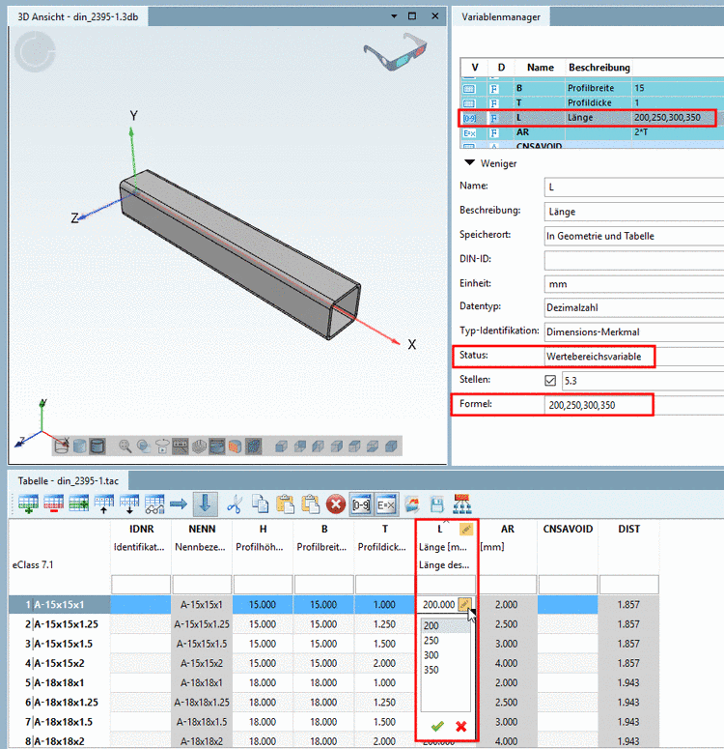Screen dimensions: 724x749
Task: Click the scissors cut icon
Action: coord(234,504)
